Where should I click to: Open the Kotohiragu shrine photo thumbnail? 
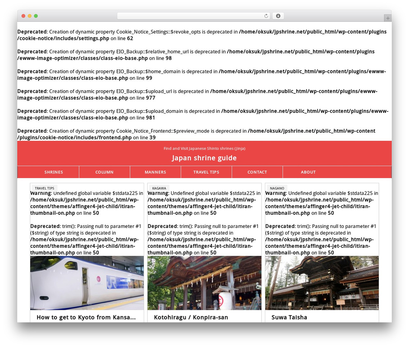coord(204,283)
